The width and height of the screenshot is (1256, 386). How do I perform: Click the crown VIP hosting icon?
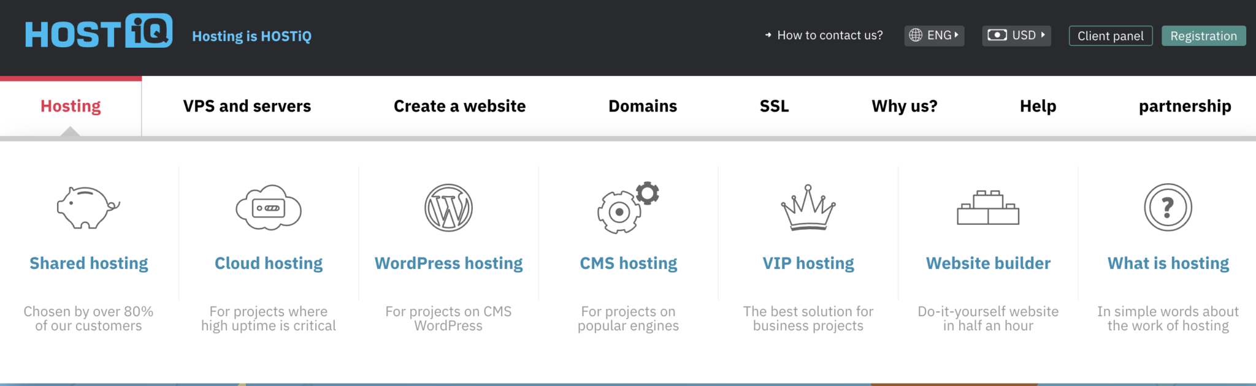(x=808, y=208)
